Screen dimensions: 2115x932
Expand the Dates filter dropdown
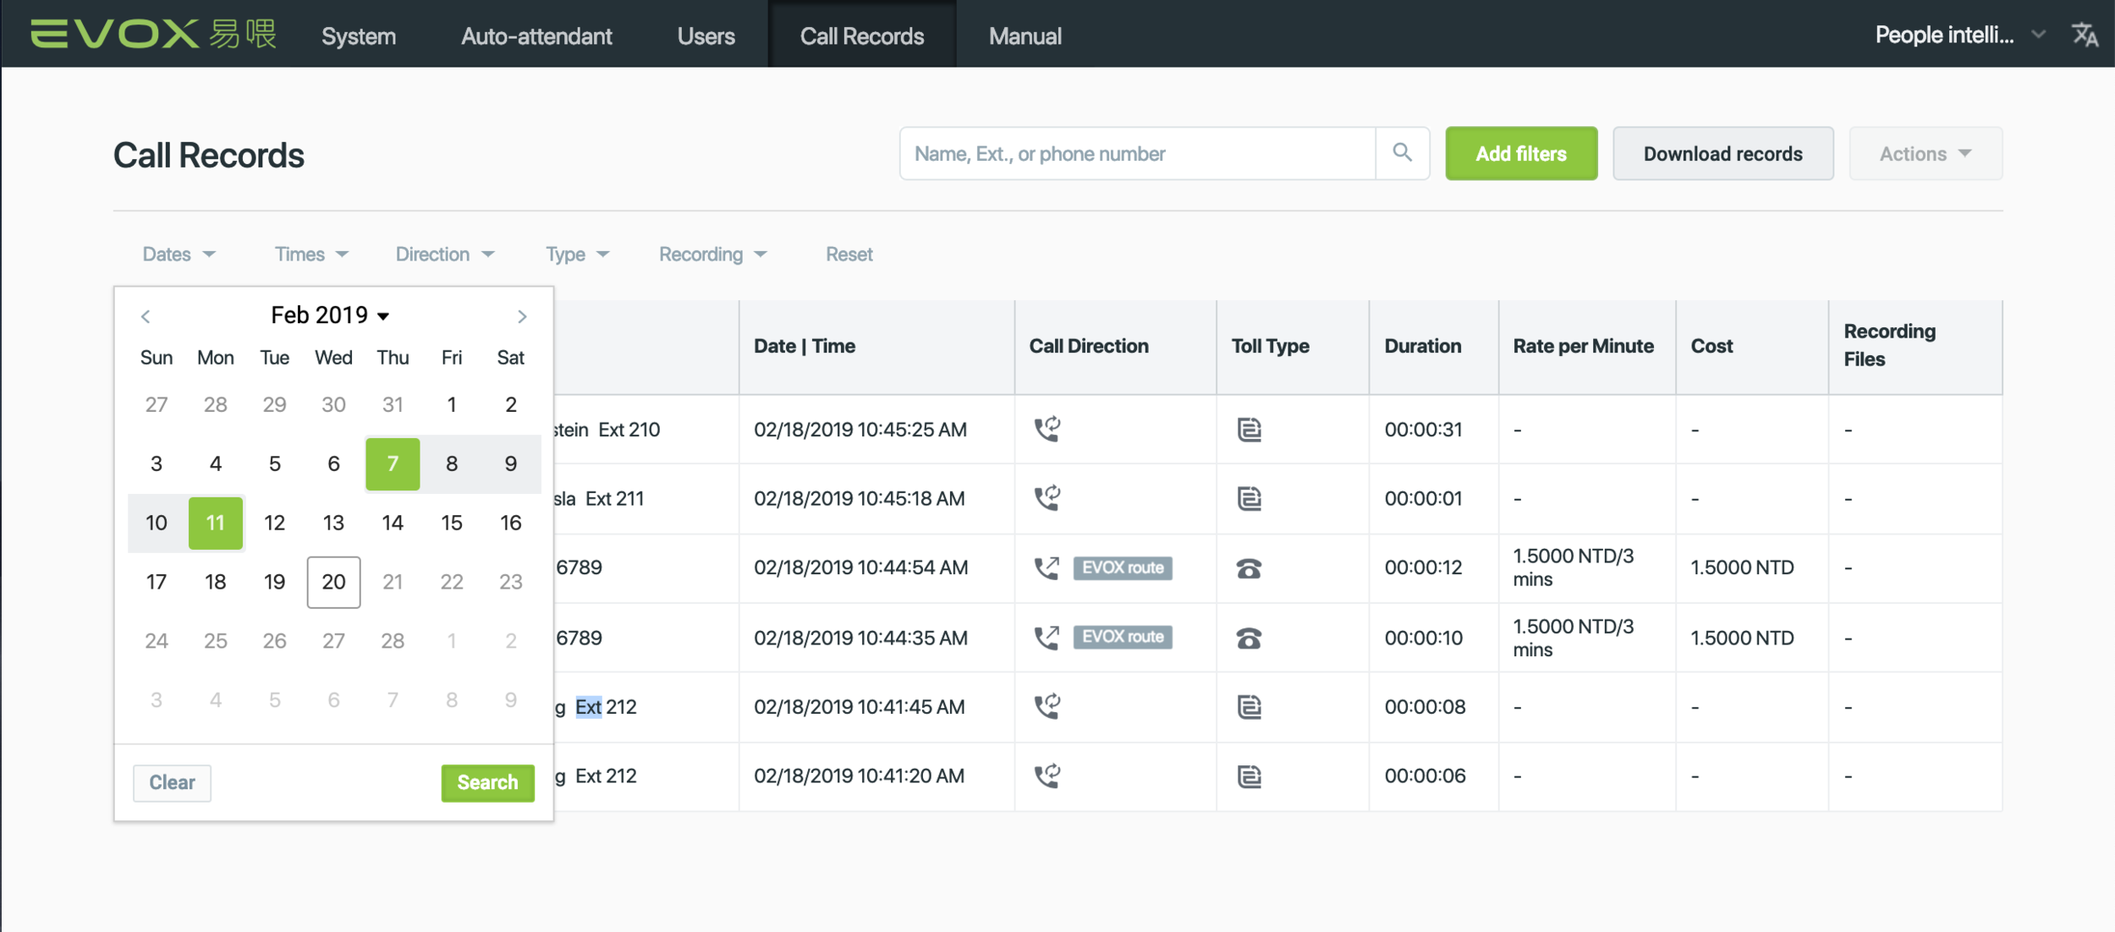coord(179,254)
